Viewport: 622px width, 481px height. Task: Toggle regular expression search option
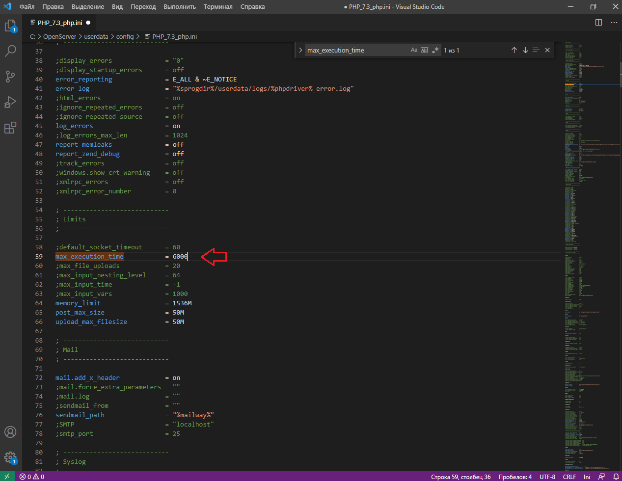point(435,50)
